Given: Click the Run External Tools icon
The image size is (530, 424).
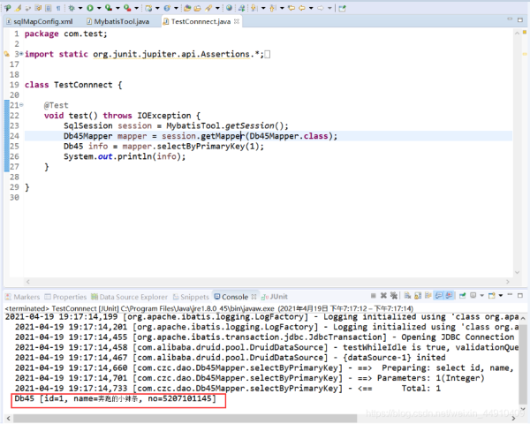Looking at the screenshot, I should [x=127, y=8].
